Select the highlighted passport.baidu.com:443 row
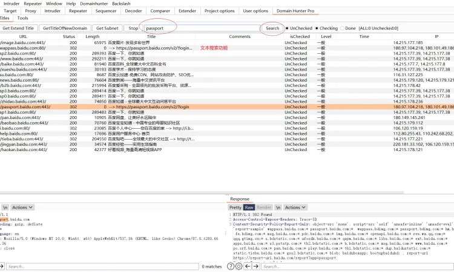454x272 pixels. click(x=227, y=106)
